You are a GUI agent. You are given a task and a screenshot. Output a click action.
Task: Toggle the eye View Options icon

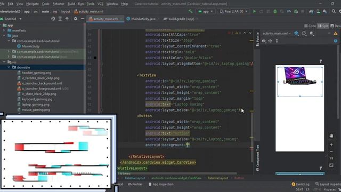pos(264,41)
